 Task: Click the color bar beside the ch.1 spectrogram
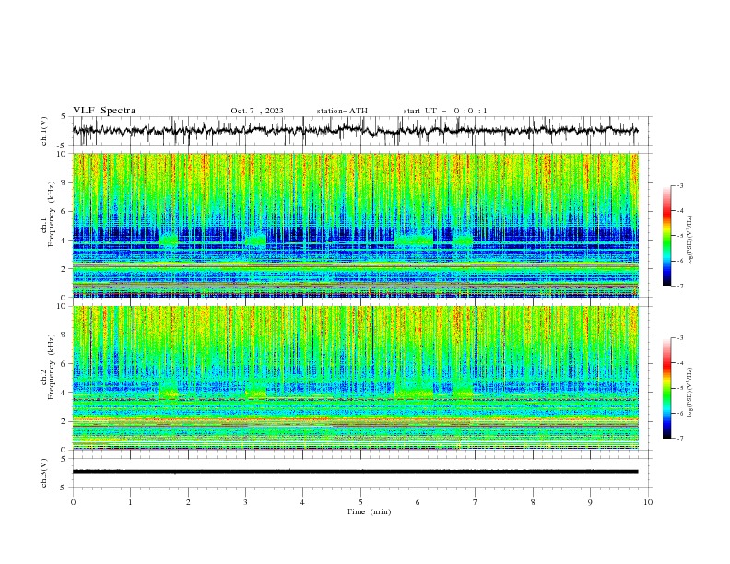(666, 236)
